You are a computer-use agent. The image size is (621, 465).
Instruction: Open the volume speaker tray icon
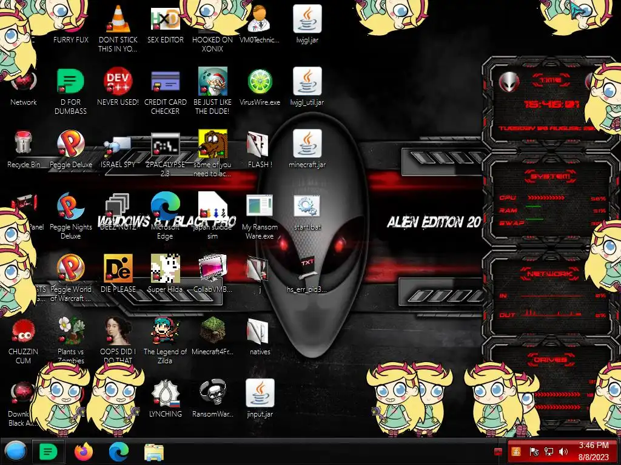[563, 452]
